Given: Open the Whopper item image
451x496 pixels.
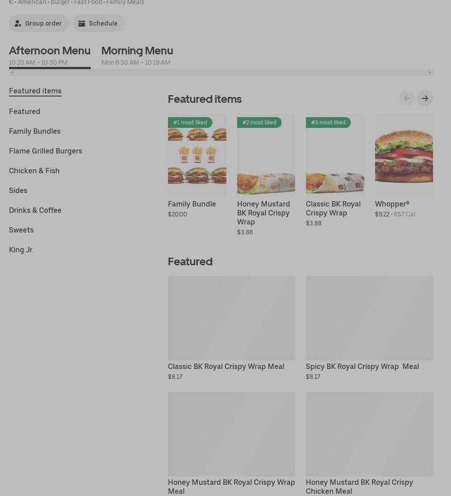Looking at the screenshot, I should (404, 155).
